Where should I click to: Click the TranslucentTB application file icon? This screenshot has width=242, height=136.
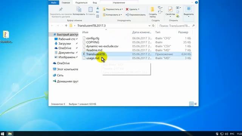(x=84, y=54)
